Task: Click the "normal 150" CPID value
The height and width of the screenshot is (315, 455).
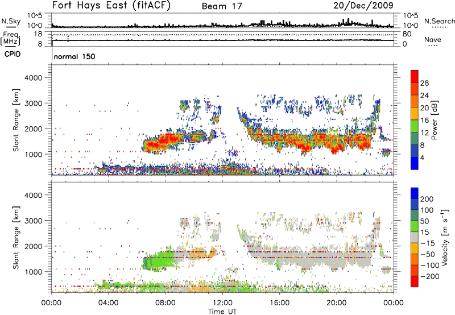Action: pos(75,56)
